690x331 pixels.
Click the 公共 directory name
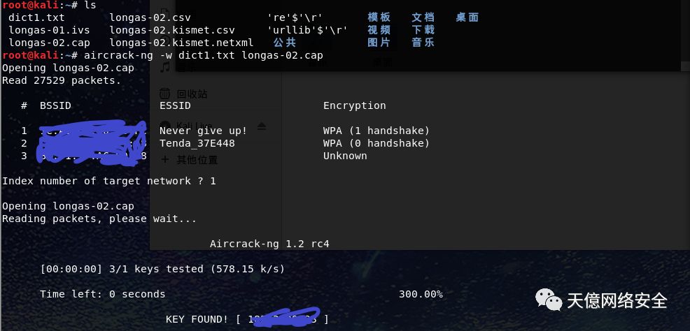(x=285, y=43)
